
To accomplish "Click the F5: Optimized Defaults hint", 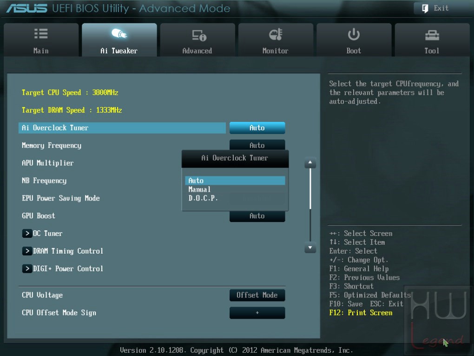I will [x=370, y=295].
